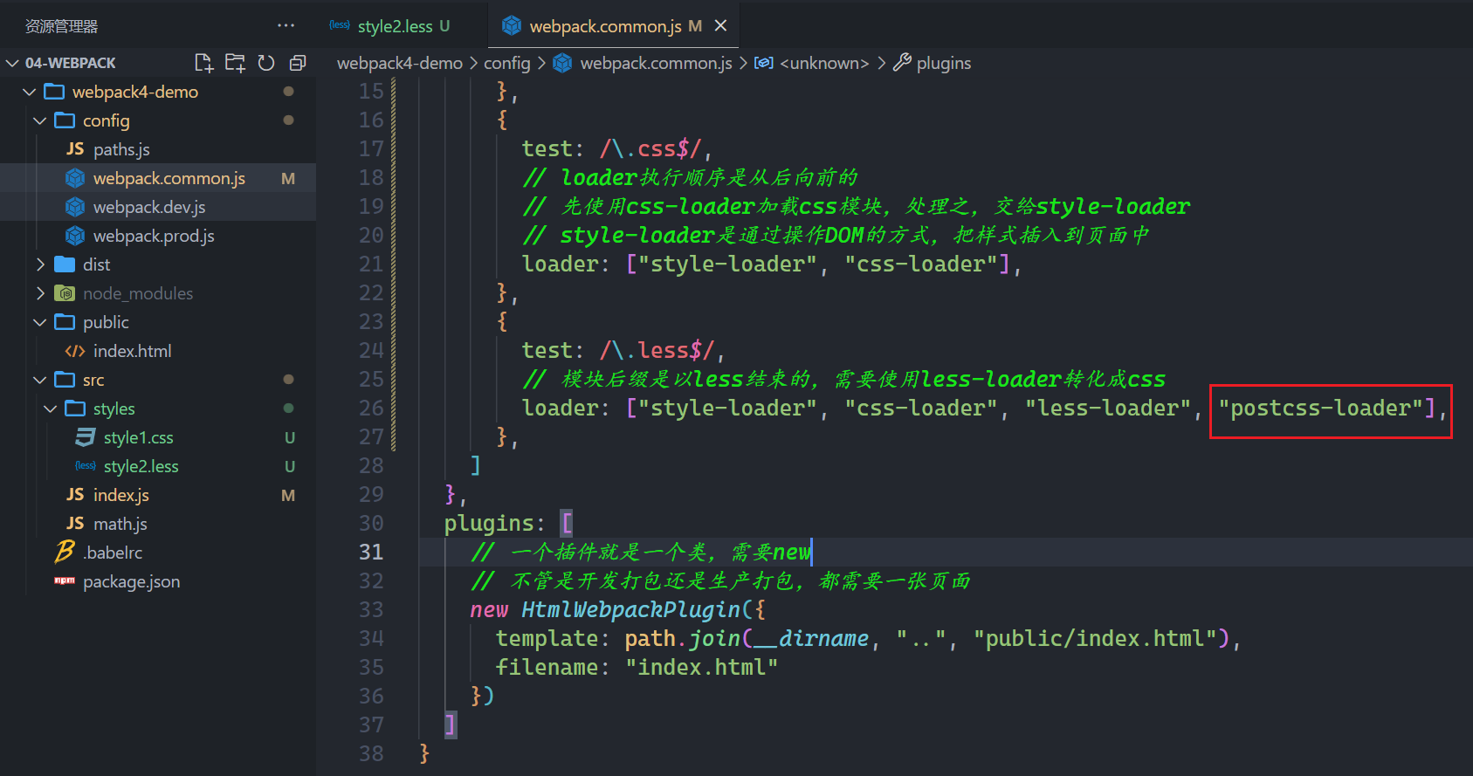Viewport: 1473px width, 776px height.
Task: Click the webpack icon on the active tab
Action: pyautogui.click(x=512, y=26)
